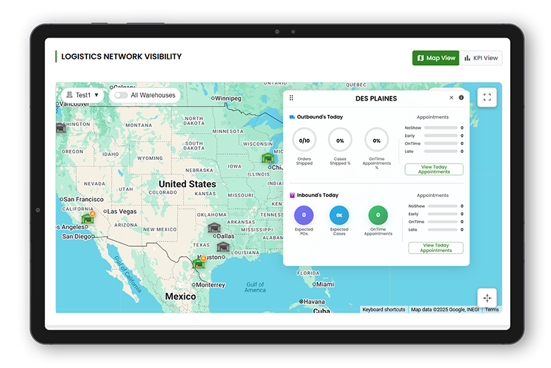
Task: Switch to KPI View tab
Action: (481, 58)
